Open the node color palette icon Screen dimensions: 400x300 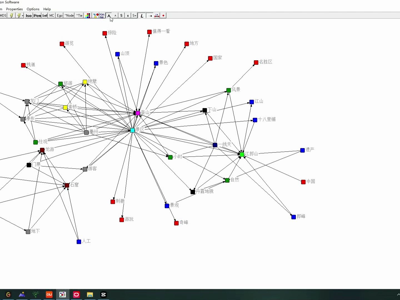(x=88, y=16)
